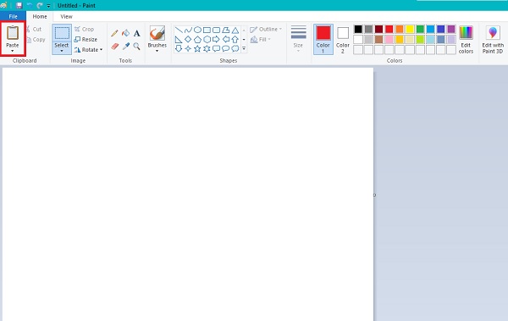Image resolution: width=508 pixels, height=321 pixels.
Task: Click the Copy button
Action: (36, 40)
